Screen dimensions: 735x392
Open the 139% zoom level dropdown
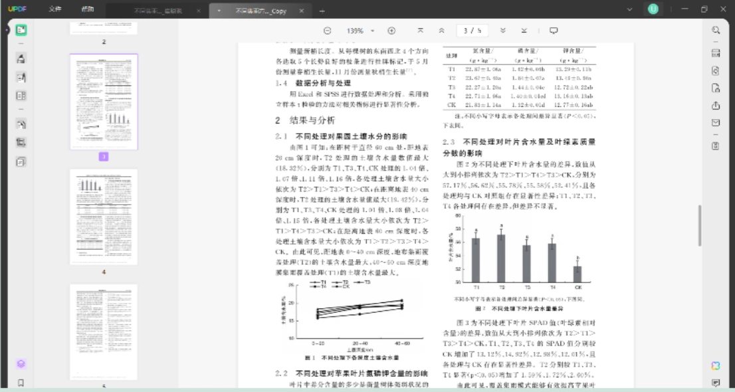click(x=360, y=31)
